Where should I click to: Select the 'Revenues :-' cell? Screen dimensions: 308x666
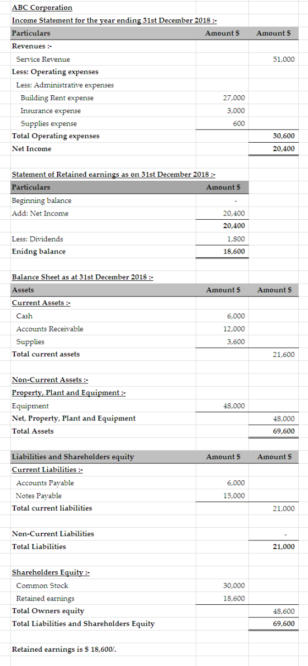click(32, 46)
